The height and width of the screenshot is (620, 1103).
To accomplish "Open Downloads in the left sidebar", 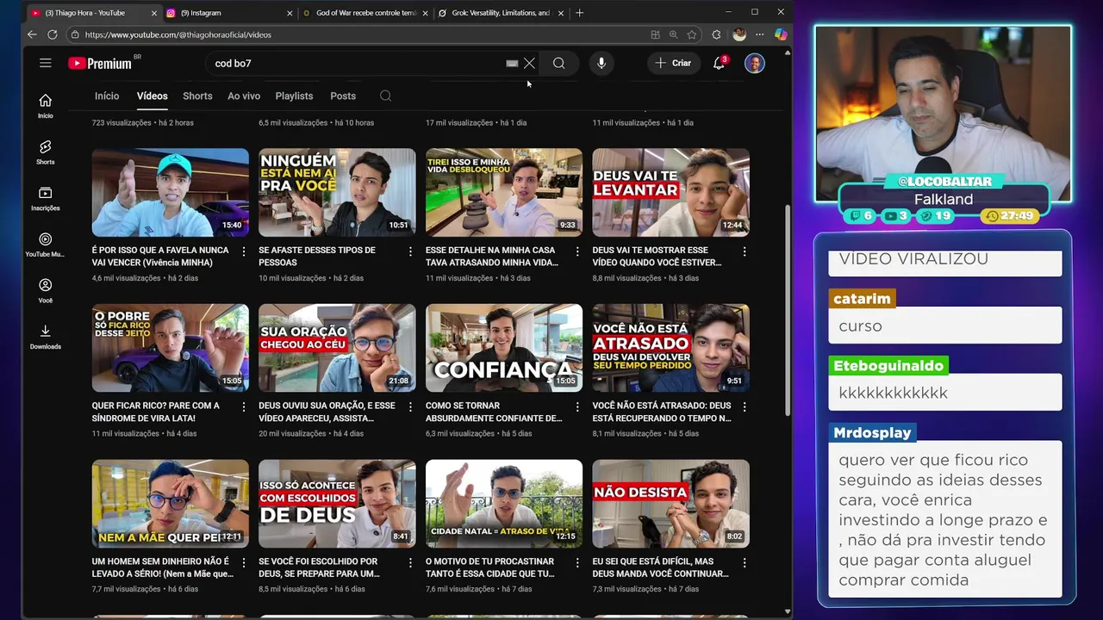I will (46, 337).
